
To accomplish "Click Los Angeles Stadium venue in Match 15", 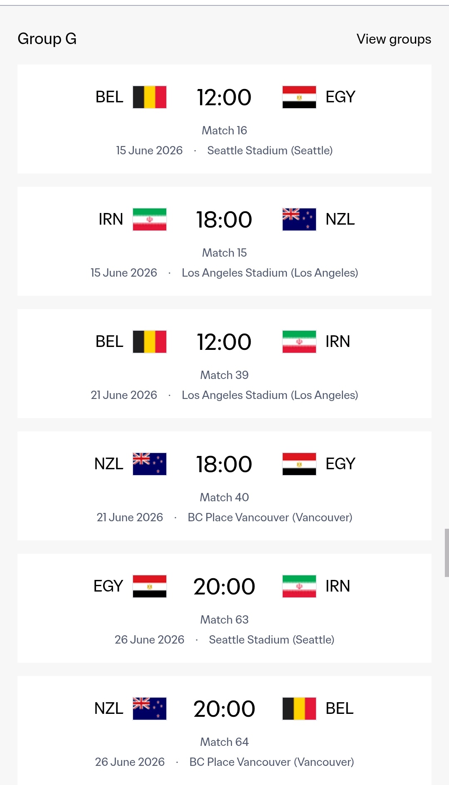I will 270,273.
